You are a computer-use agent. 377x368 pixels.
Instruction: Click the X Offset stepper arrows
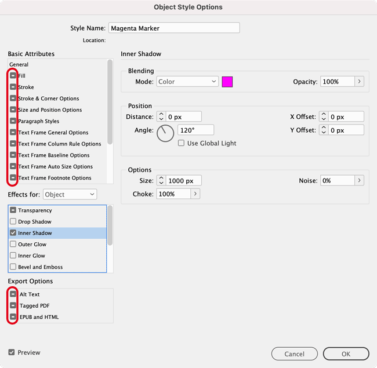(x=324, y=116)
